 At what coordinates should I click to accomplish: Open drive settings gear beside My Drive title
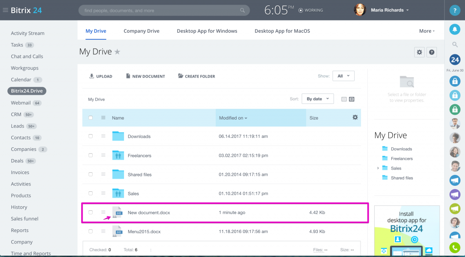click(x=419, y=52)
